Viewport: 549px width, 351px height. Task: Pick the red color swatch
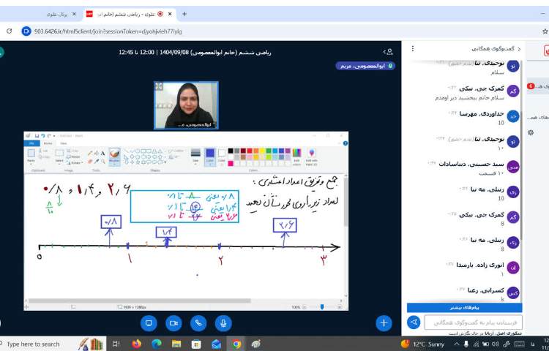[x=250, y=151]
